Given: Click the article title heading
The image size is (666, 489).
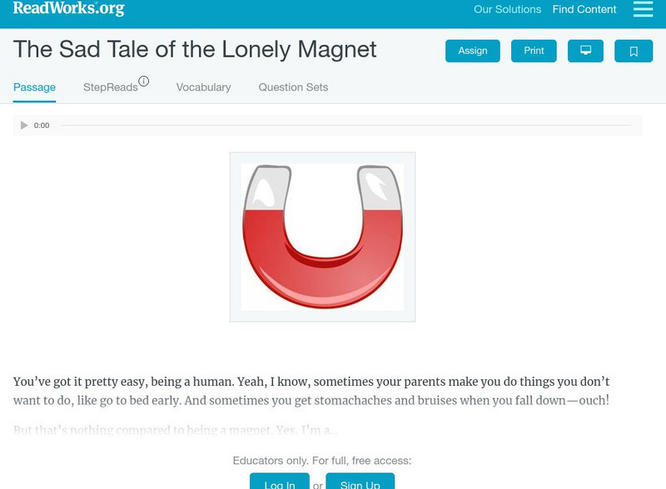Looking at the screenshot, I should pos(194,49).
